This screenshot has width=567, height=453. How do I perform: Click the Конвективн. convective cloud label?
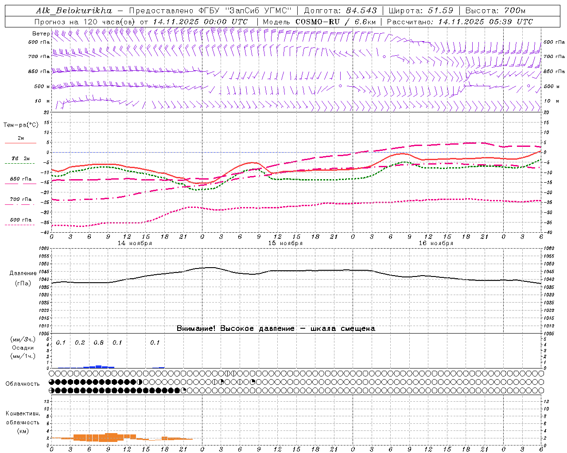tap(23, 414)
